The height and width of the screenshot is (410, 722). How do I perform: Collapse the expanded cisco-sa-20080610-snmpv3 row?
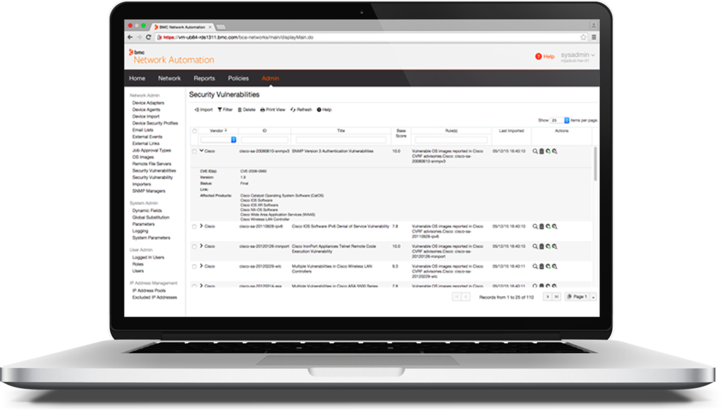pos(201,151)
